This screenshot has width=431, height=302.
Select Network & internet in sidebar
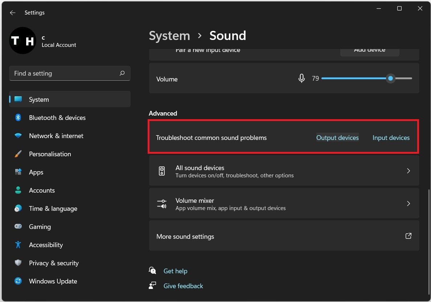(x=56, y=136)
